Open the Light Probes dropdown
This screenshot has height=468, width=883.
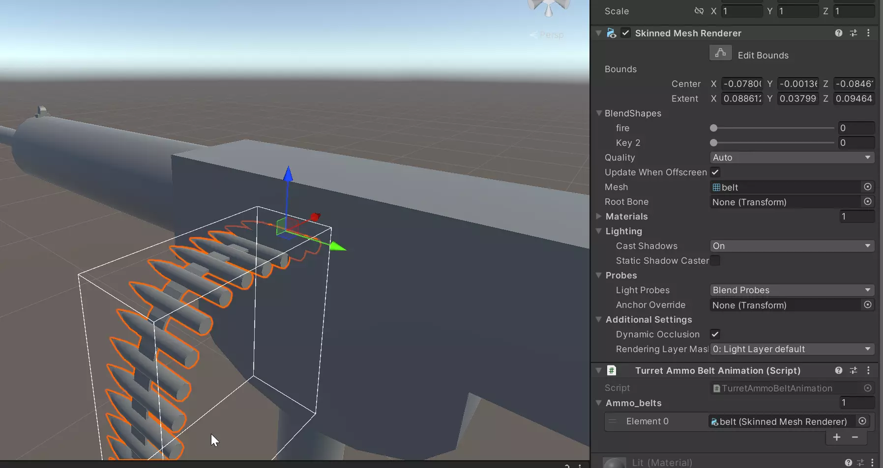792,290
